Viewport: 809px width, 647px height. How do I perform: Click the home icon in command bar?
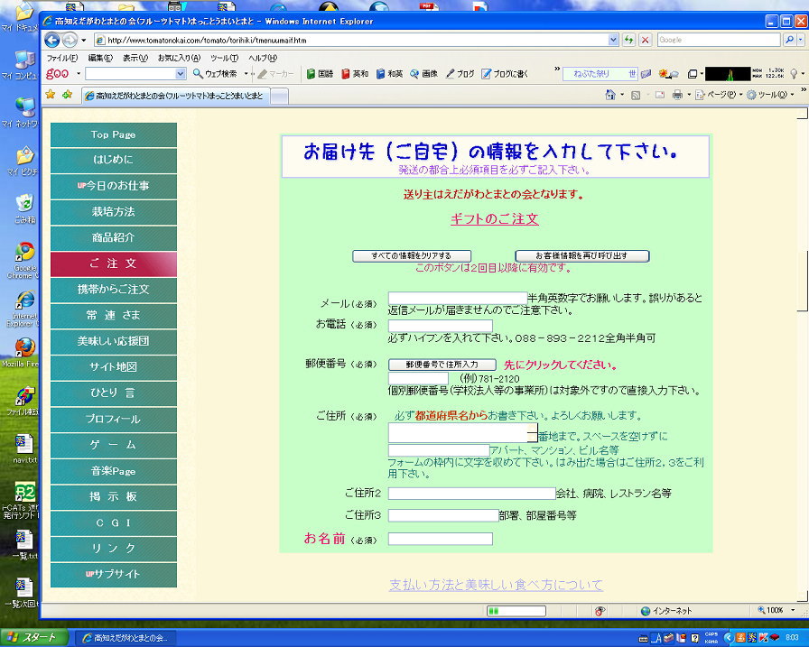pos(611,95)
